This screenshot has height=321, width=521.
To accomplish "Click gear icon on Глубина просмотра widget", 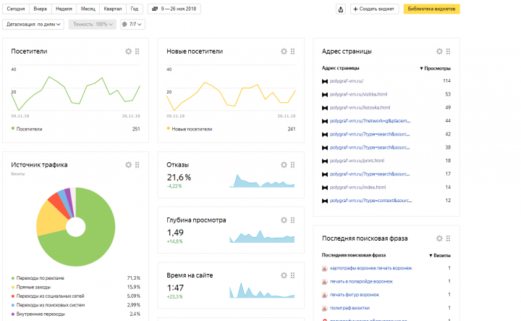I will pos(284,220).
